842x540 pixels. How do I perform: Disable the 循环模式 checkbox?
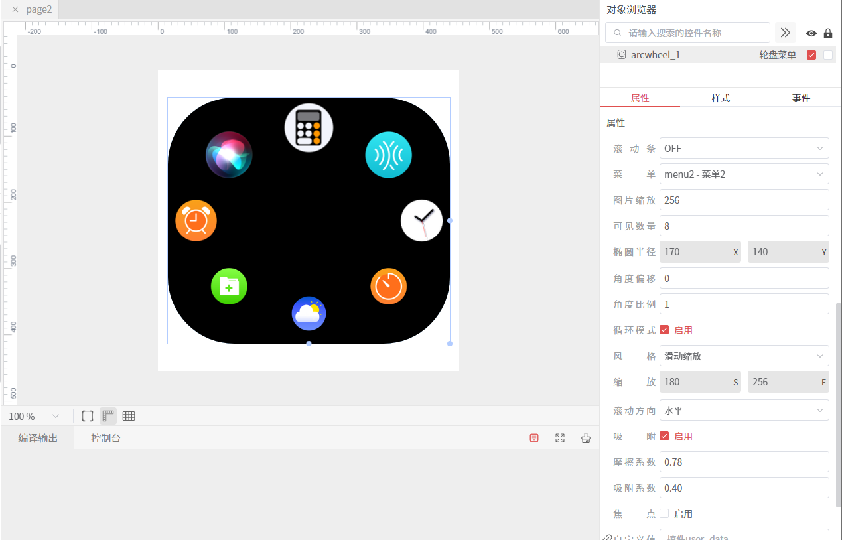[664, 330]
